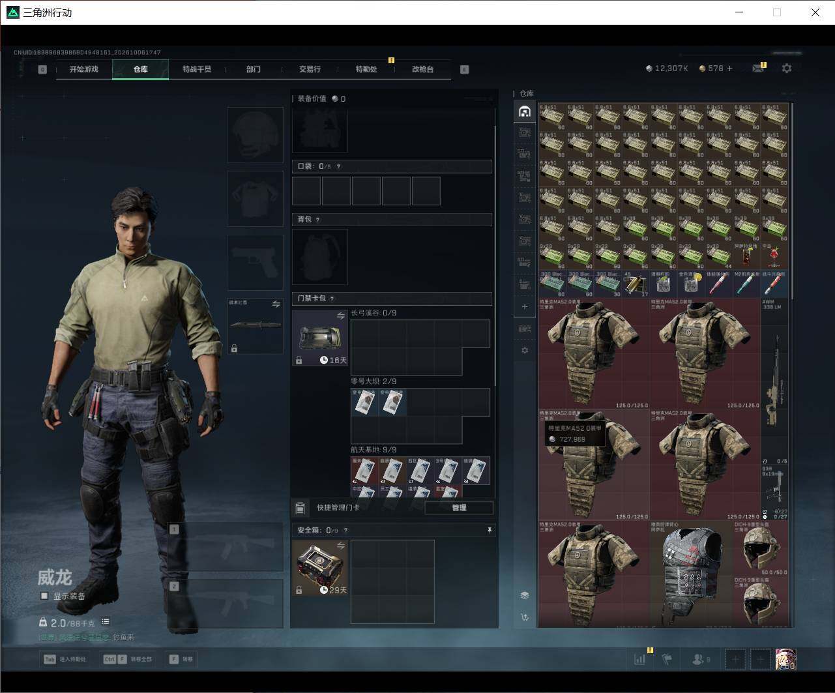Viewport: 835px width, 693px height.
Task: Open the stats chart icon in bottom bar
Action: (639, 659)
